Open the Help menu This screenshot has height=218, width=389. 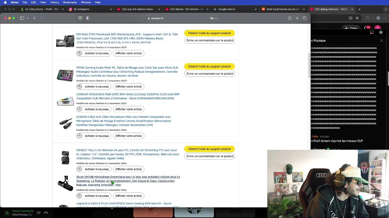pos(98,2)
